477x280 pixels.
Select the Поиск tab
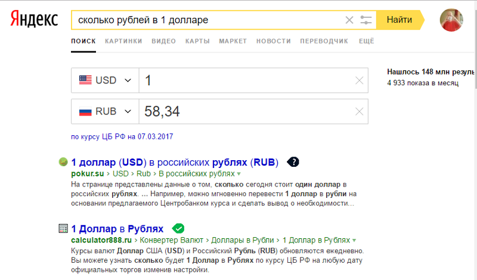83,41
